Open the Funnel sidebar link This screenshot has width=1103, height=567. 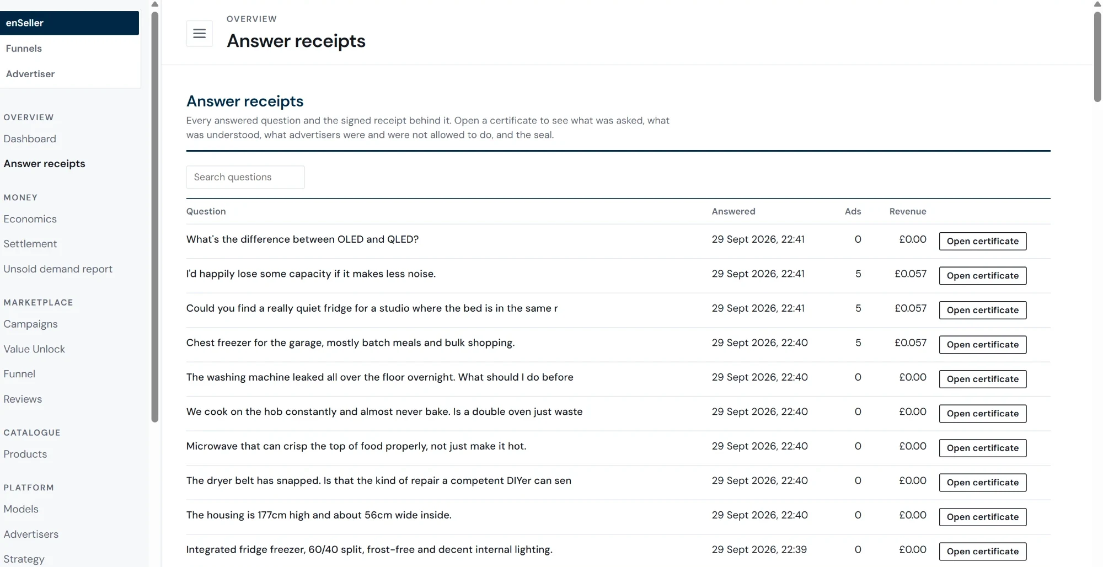(19, 374)
